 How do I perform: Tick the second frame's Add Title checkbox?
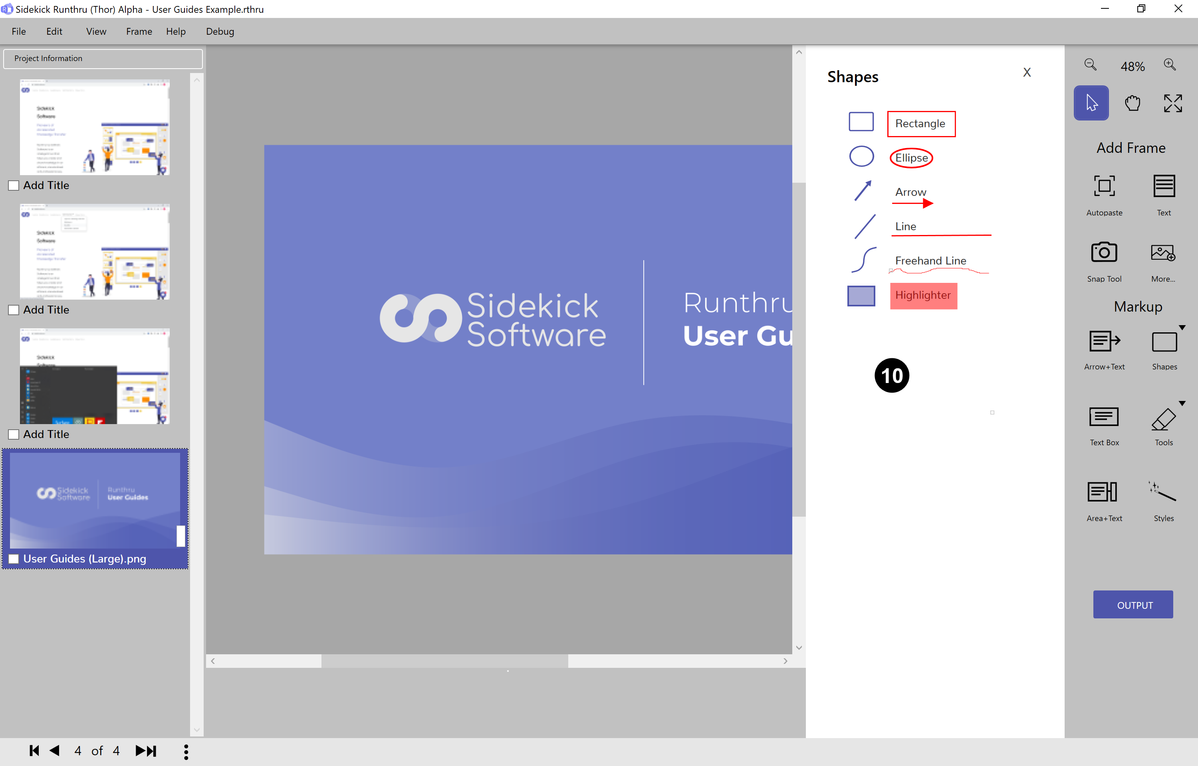14,310
